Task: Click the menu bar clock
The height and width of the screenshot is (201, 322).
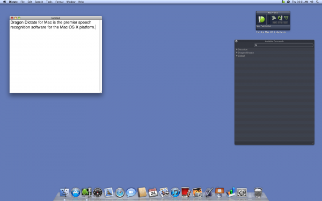Action: point(300,2)
